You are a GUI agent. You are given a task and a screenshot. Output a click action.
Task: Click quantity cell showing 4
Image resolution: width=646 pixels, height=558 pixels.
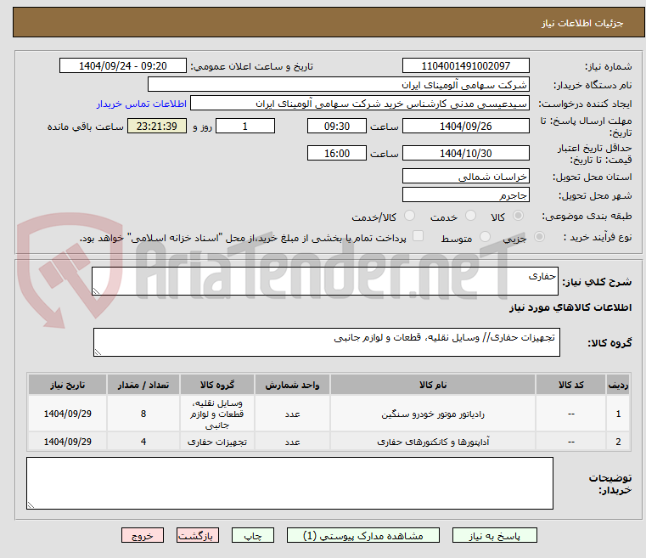(x=143, y=442)
